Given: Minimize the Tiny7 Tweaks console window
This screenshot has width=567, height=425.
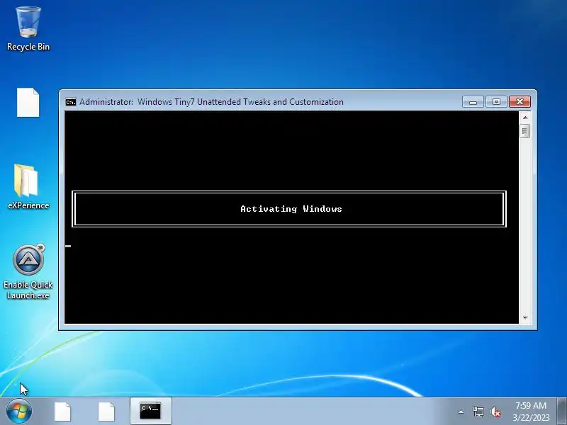Looking at the screenshot, I should pos(473,102).
